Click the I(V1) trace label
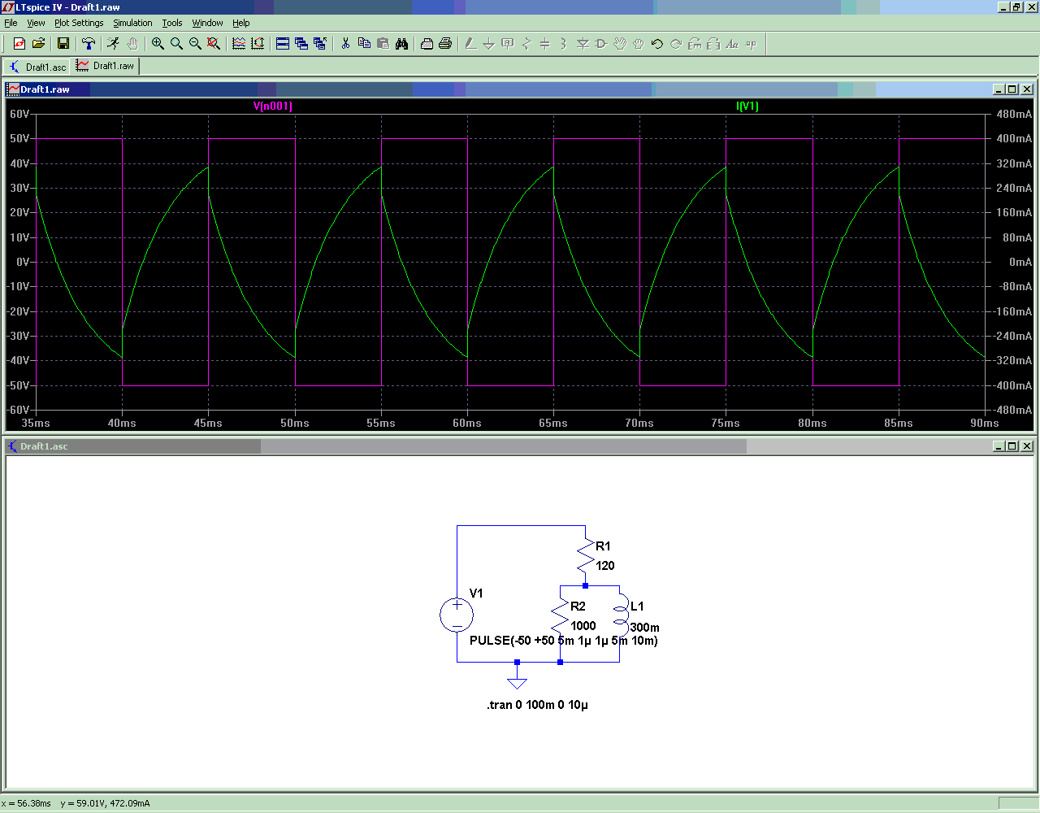This screenshot has height=813, width=1040. tap(747, 107)
